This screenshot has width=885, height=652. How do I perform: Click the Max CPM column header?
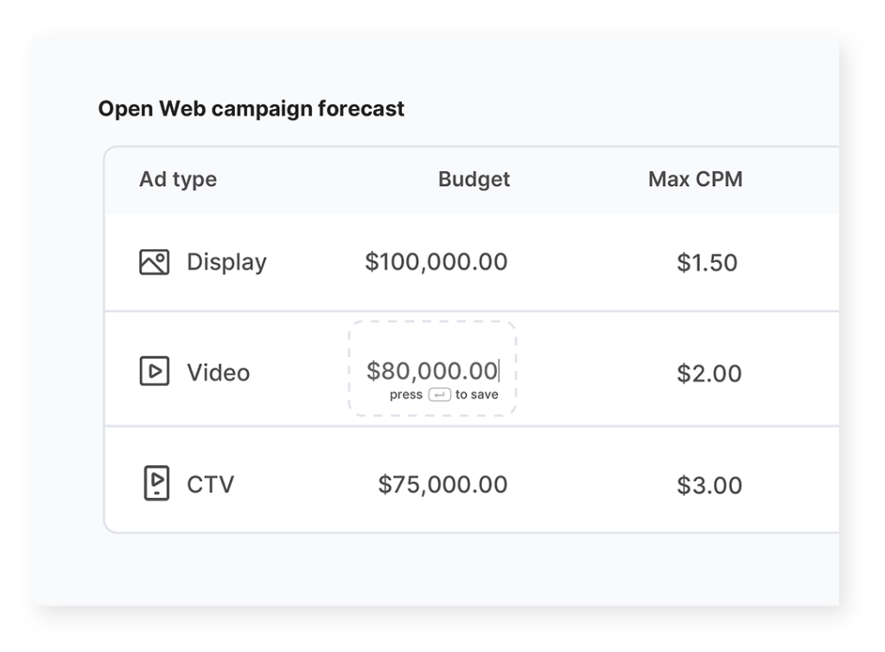pyautogui.click(x=696, y=179)
